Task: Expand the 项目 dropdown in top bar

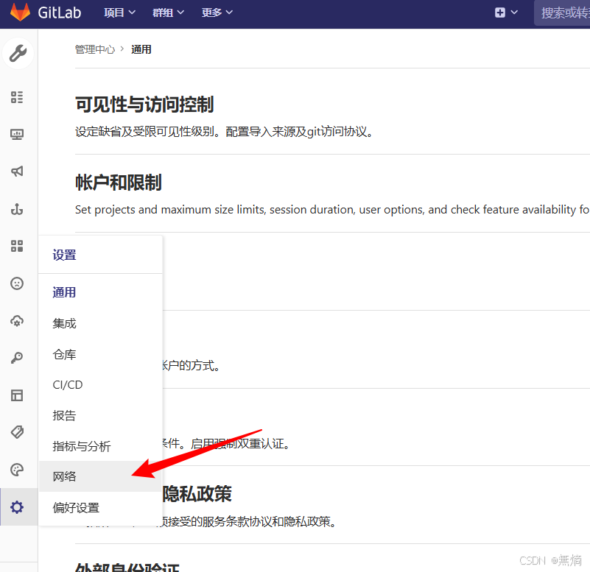Action: [x=119, y=13]
